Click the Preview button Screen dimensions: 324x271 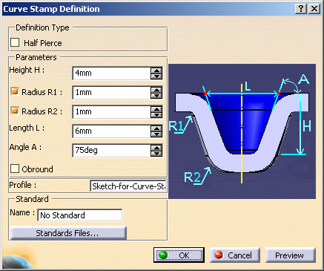point(291,255)
